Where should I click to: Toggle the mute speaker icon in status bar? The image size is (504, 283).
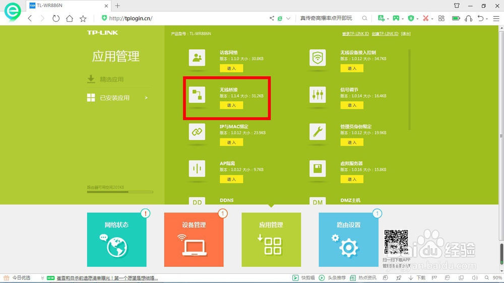[x=475, y=278]
